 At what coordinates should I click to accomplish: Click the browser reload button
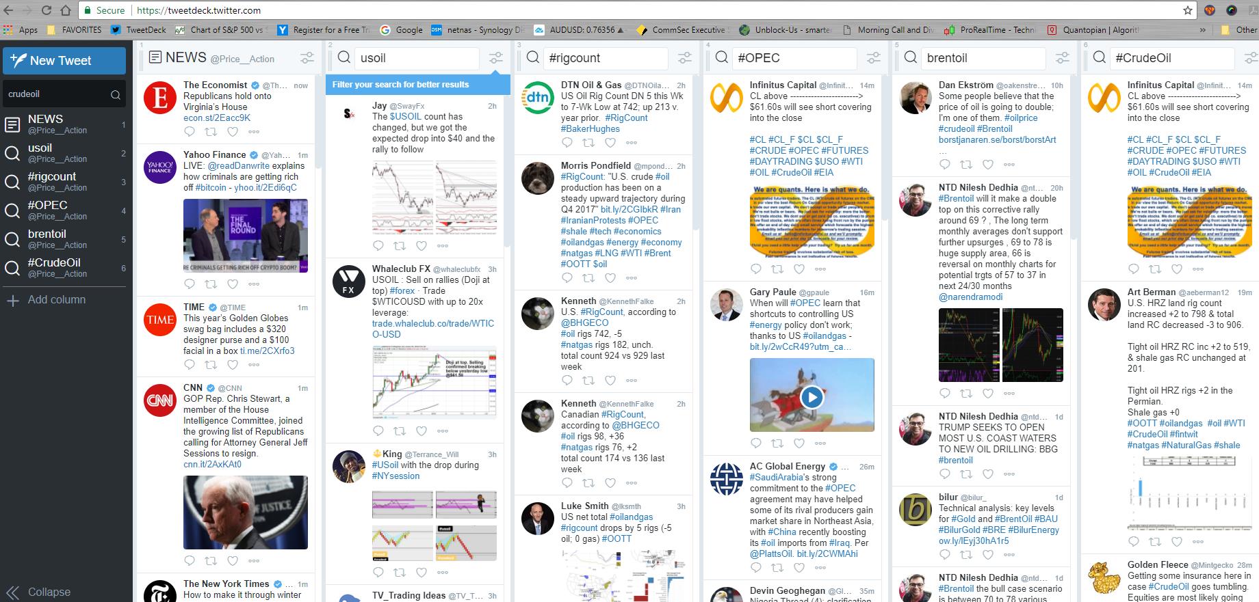coord(47,10)
